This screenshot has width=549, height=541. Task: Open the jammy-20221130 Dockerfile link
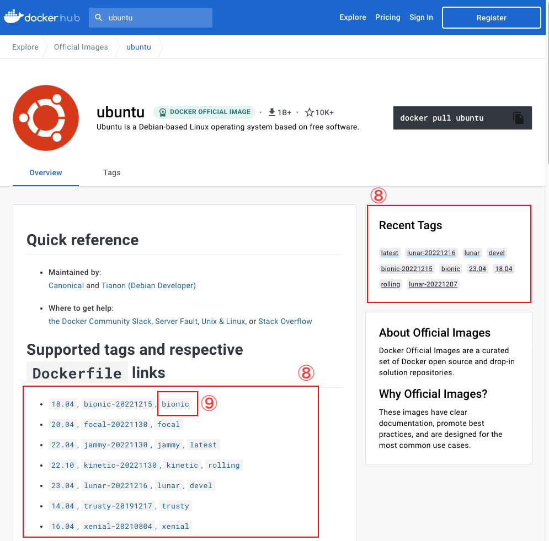pyautogui.click(x=115, y=445)
